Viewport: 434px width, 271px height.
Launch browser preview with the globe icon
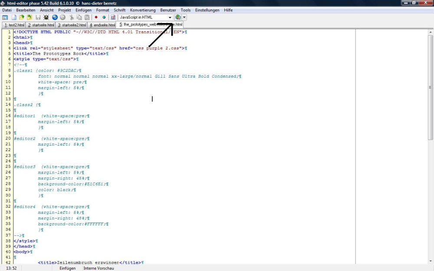[178, 17]
